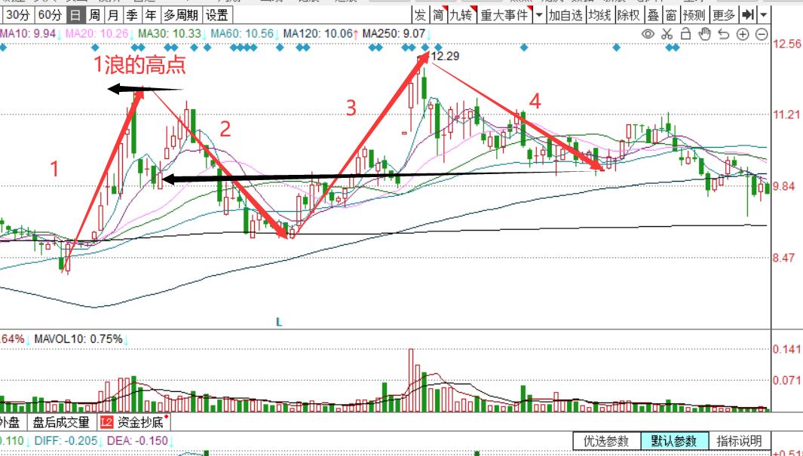Image resolution: width=803 pixels, height=456 pixels.
Task: Switch to 60分 period
Action: [51, 15]
